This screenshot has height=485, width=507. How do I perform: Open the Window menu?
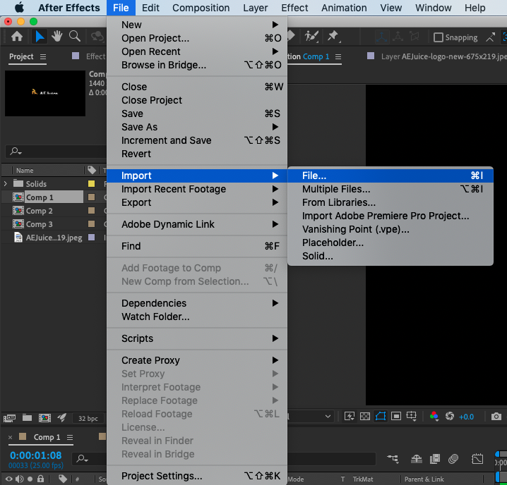point(433,8)
